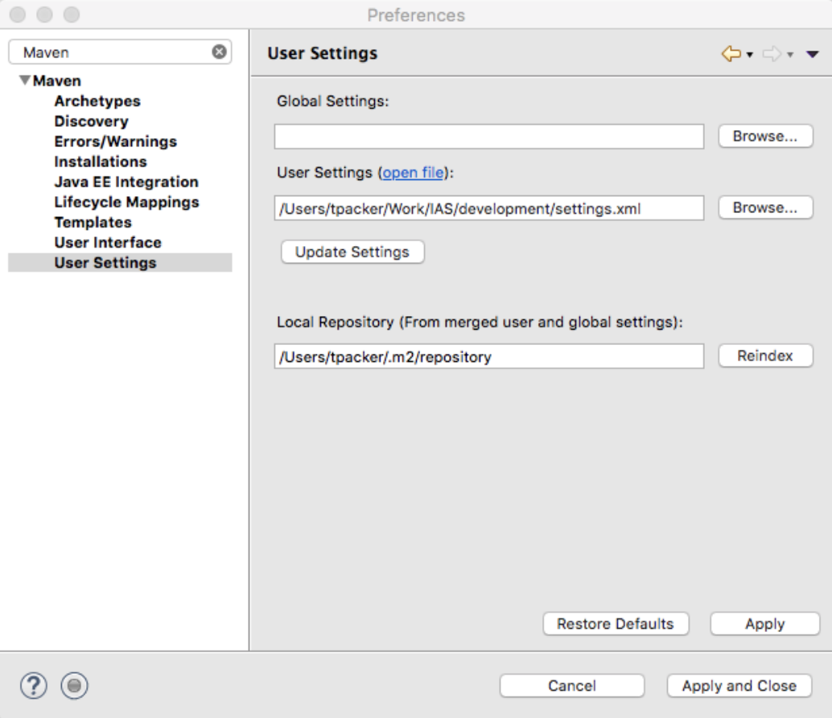Open the Archetypes preferences page
Viewport: 832px width, 718px height.
97,101
